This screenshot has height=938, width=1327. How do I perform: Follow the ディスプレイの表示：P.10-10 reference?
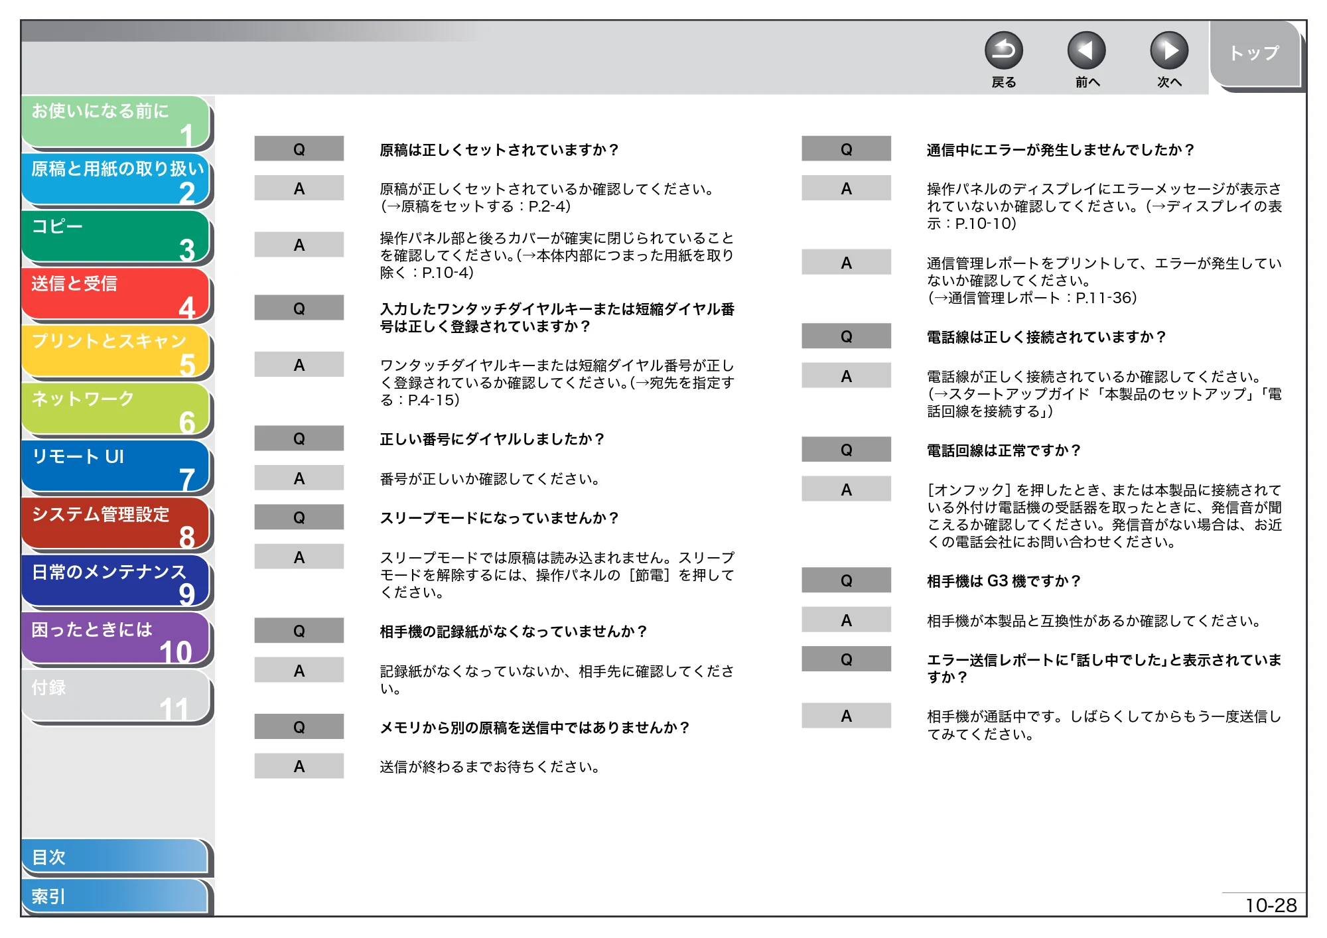[x=1105, y=215]
